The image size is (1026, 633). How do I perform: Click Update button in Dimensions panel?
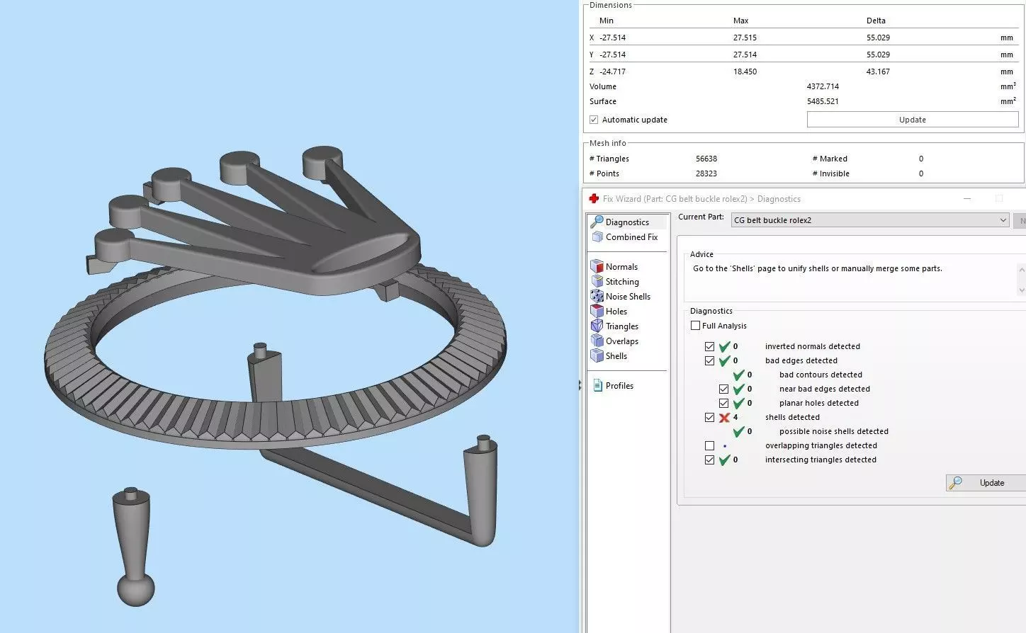coord(913,120)
